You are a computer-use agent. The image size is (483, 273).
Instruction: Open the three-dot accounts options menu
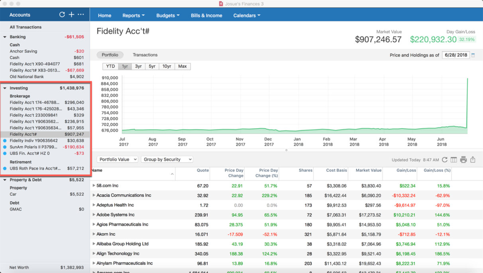point(81,15)
